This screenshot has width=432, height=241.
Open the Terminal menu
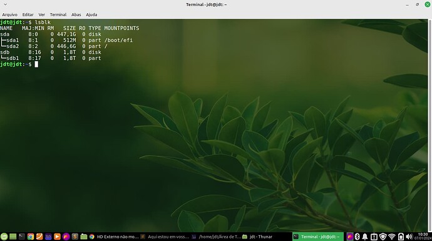tap(58, 14)
